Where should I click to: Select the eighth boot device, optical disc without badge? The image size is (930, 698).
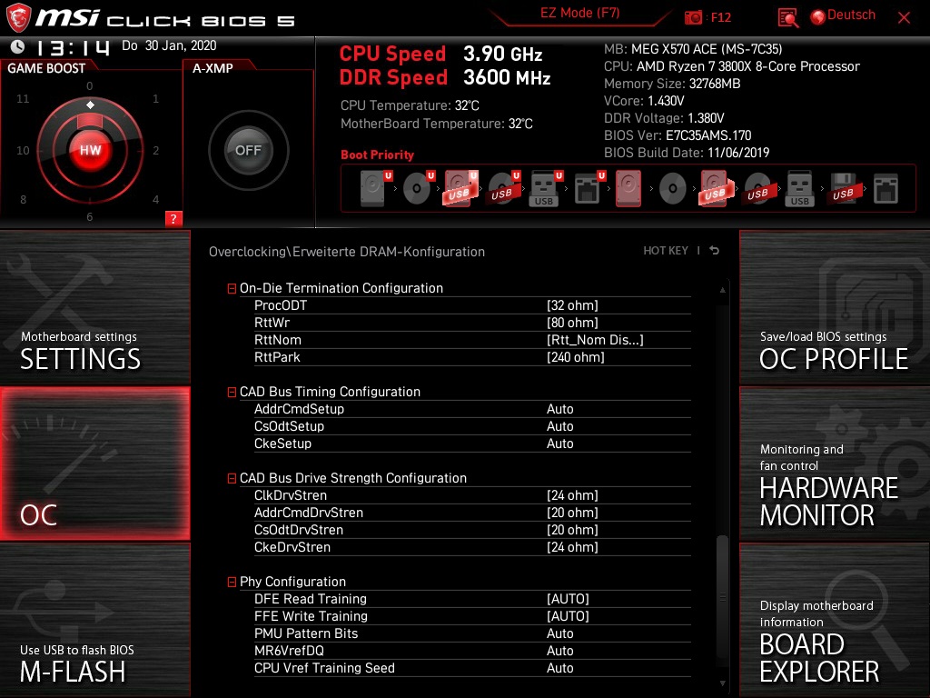point(672,189)
